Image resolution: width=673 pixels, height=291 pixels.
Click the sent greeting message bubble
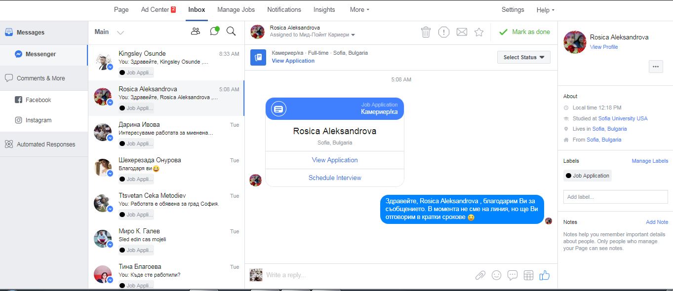[462, 209]
